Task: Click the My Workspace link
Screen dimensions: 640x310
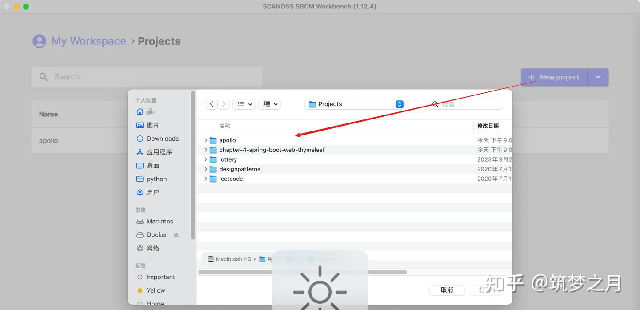Action: point(88,40)
